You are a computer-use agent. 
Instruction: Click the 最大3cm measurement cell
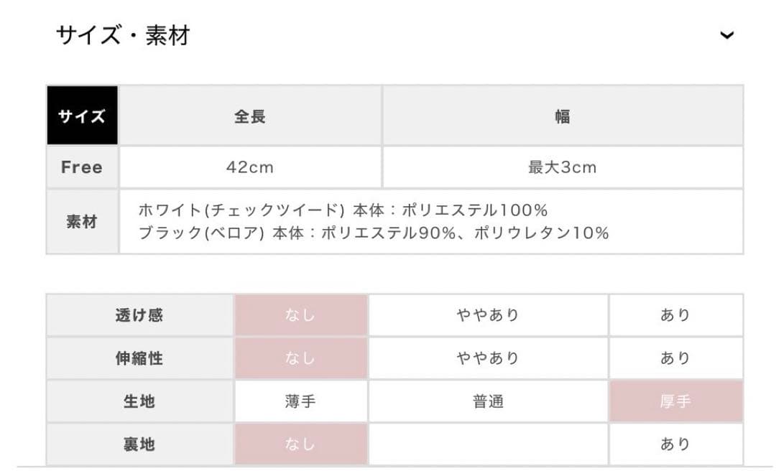click(x=563, y=167)
